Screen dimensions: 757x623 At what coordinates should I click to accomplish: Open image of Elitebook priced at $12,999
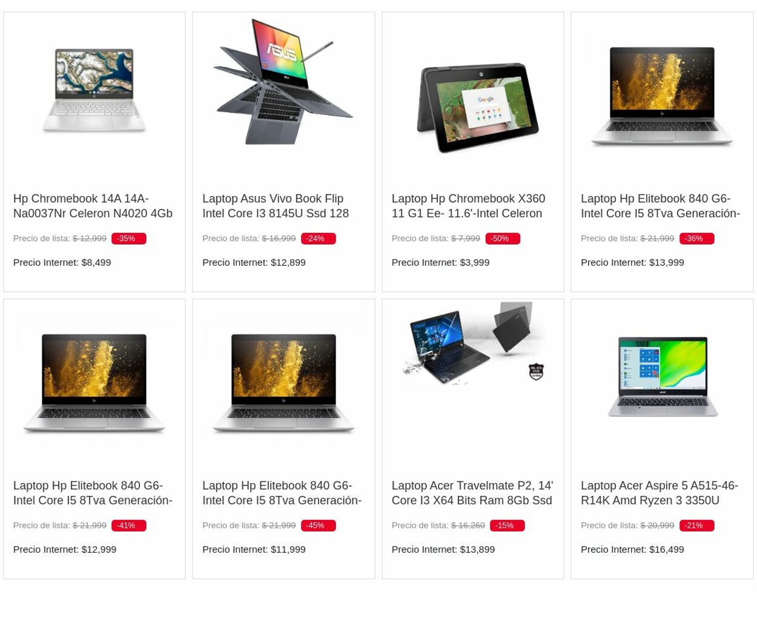point(94,383)
